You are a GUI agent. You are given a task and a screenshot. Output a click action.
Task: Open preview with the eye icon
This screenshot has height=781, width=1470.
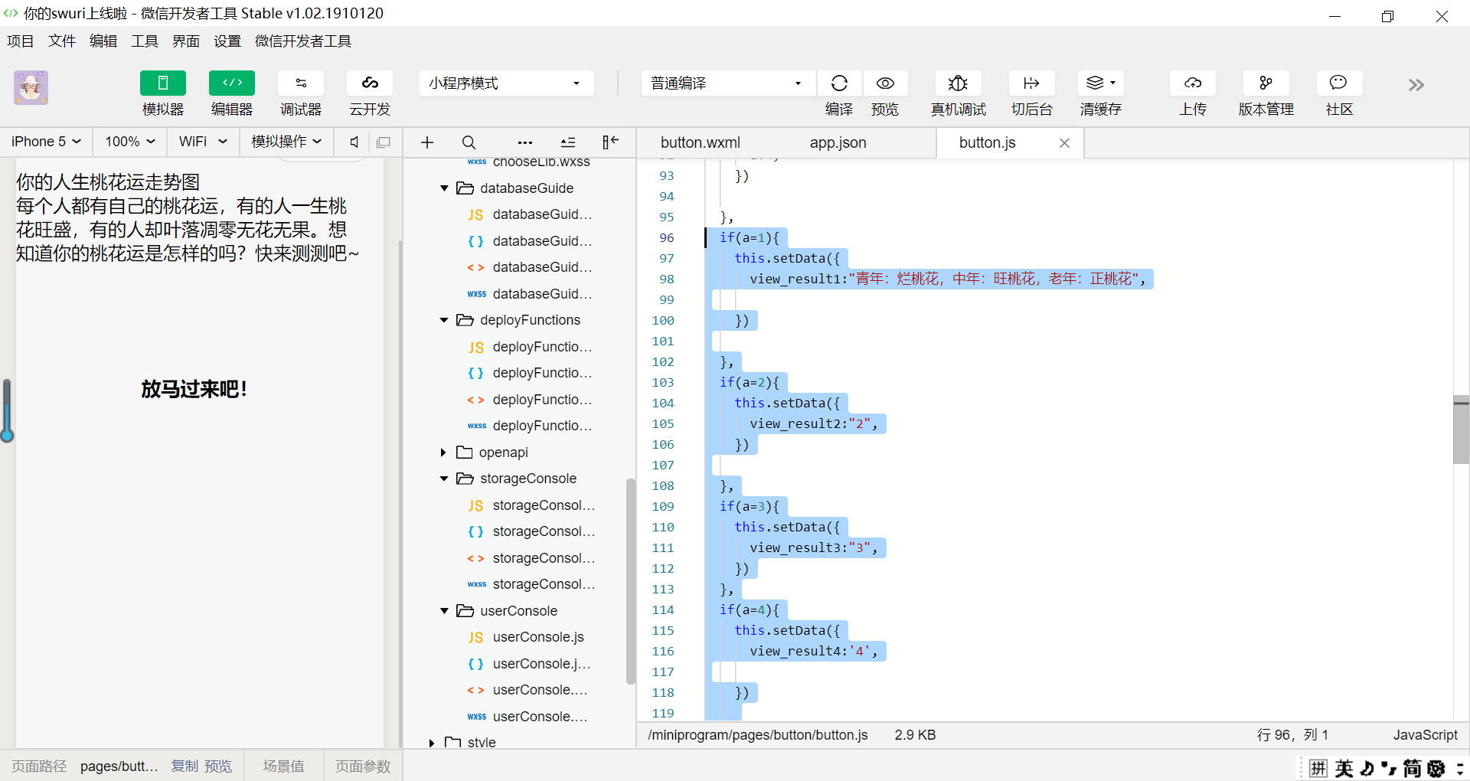click(x=885, y=83)
